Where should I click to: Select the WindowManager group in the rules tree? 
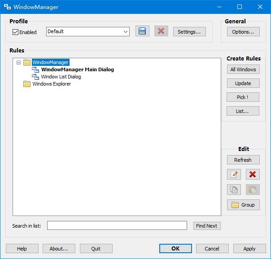pyautogui.click(x=50, y=62)
